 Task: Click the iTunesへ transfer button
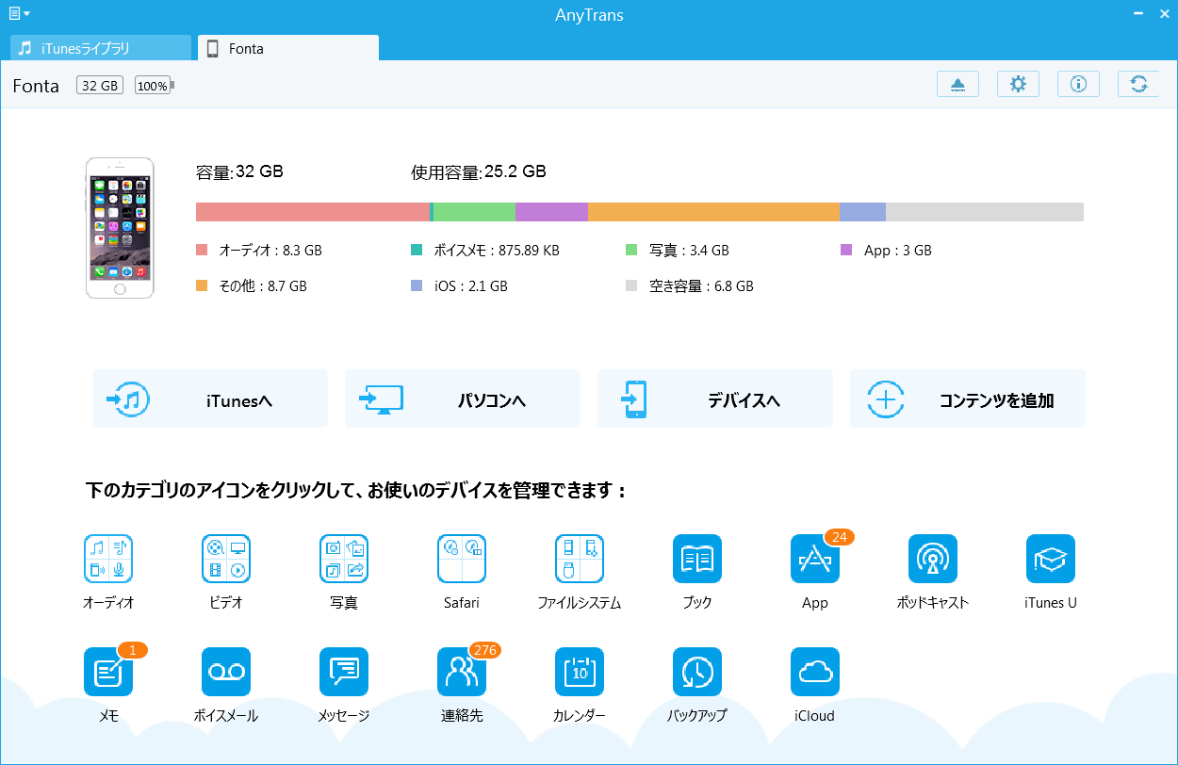tap(210, 399)
